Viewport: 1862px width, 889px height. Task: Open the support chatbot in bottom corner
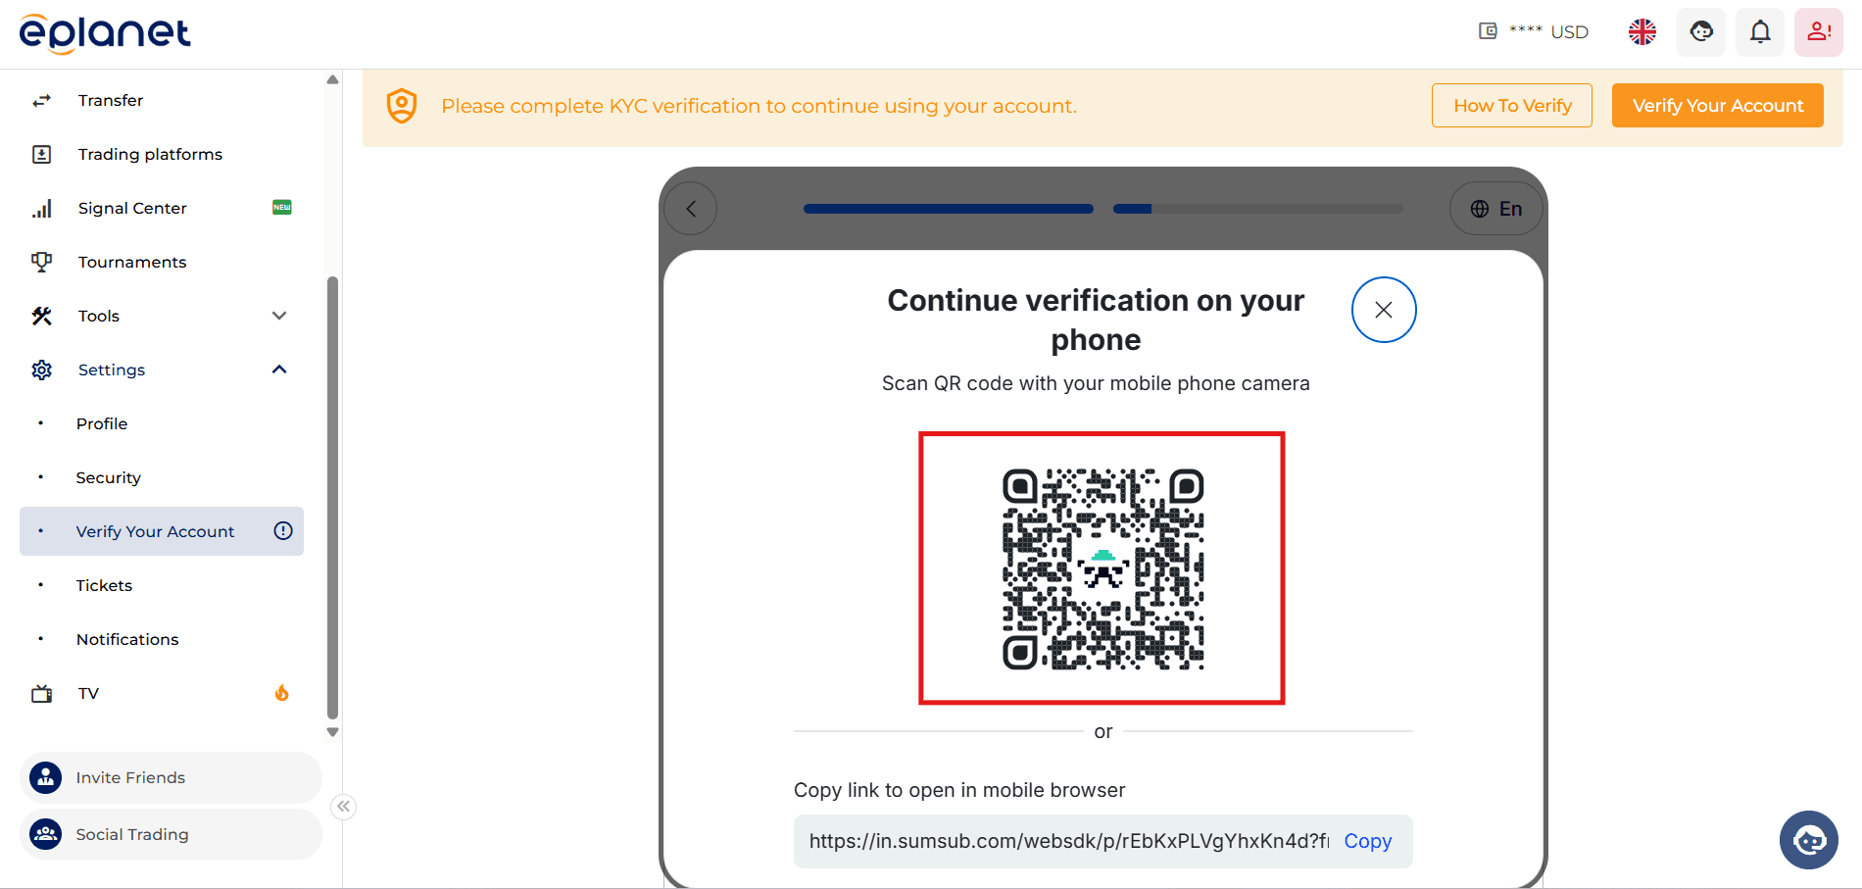point(1808,840)
